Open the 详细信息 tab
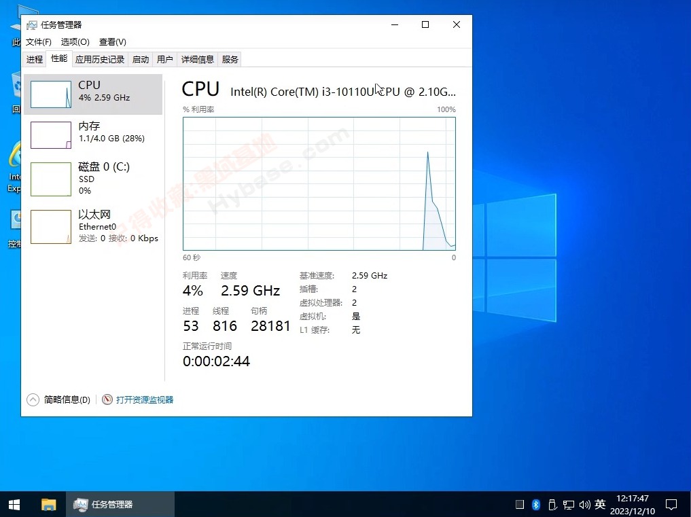Viewport: 691px width, 517px height. coord(198,60)
